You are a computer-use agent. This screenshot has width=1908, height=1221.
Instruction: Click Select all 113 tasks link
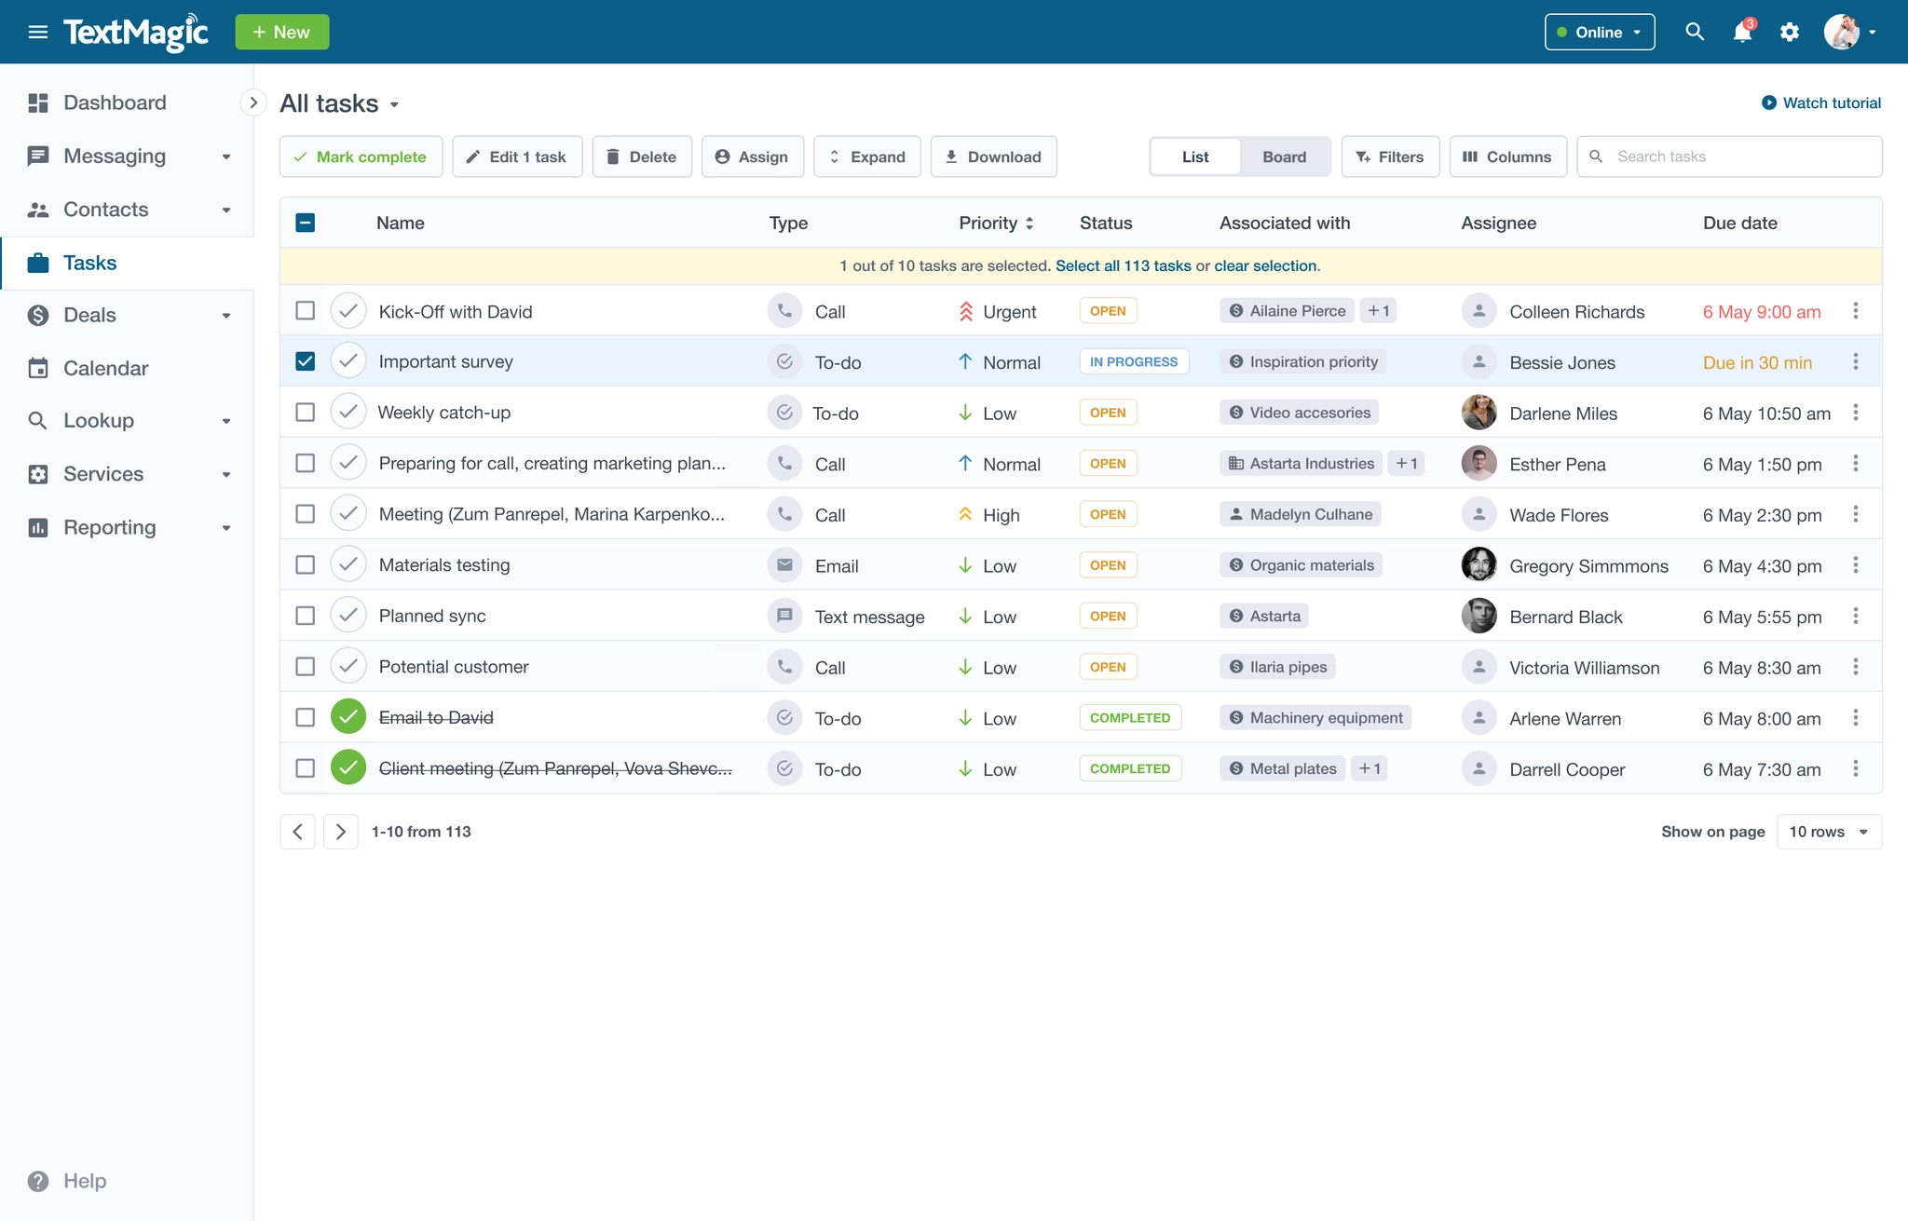pyautogui.click(x=1123, y=266)
